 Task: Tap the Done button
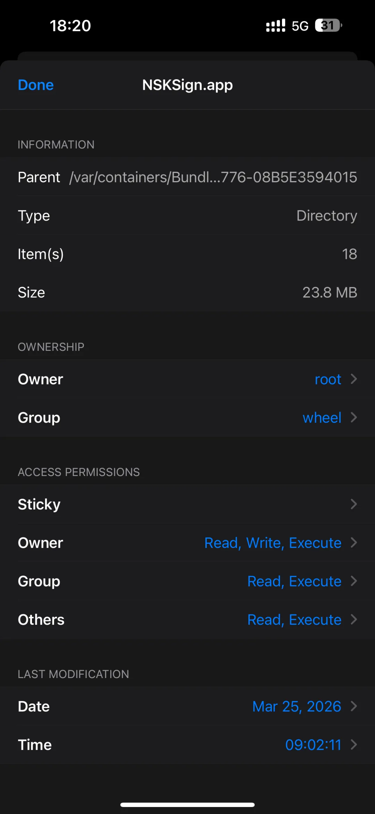(36, 85)
